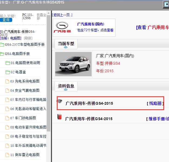The height and width of the screenshot is (162, 169).
Task: Click the 刷新 refresh link
Action: (28, 38)
